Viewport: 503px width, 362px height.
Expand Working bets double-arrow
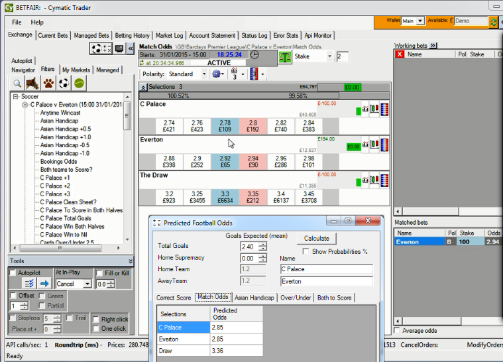point(433,46)
